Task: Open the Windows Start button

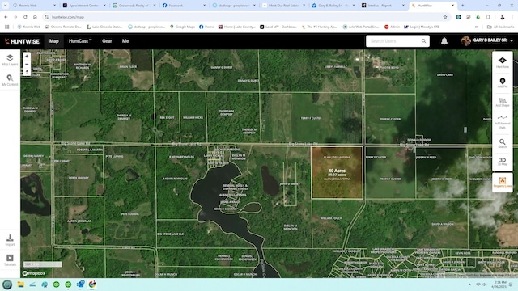Action: click(x=7, y=285)
